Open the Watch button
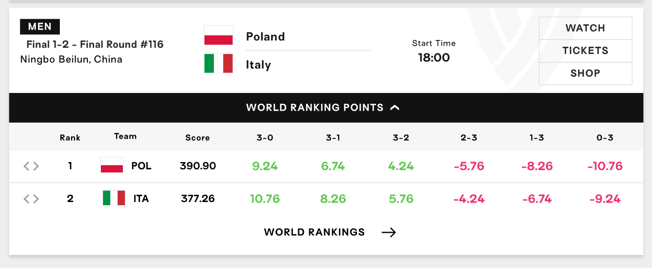Viewport: 652px width, 268px height. [x=585, y=28]
